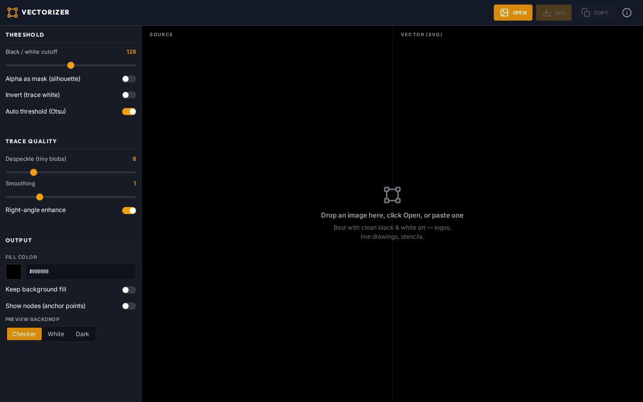643x402 pixels.
Task: Open the info about dialog icon
Action: click(627, 13)
